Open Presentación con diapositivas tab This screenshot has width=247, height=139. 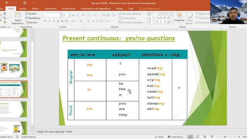[96, 8]
